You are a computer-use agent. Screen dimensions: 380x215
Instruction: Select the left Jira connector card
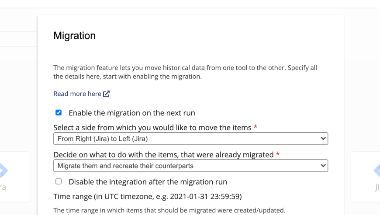(15, 177)
